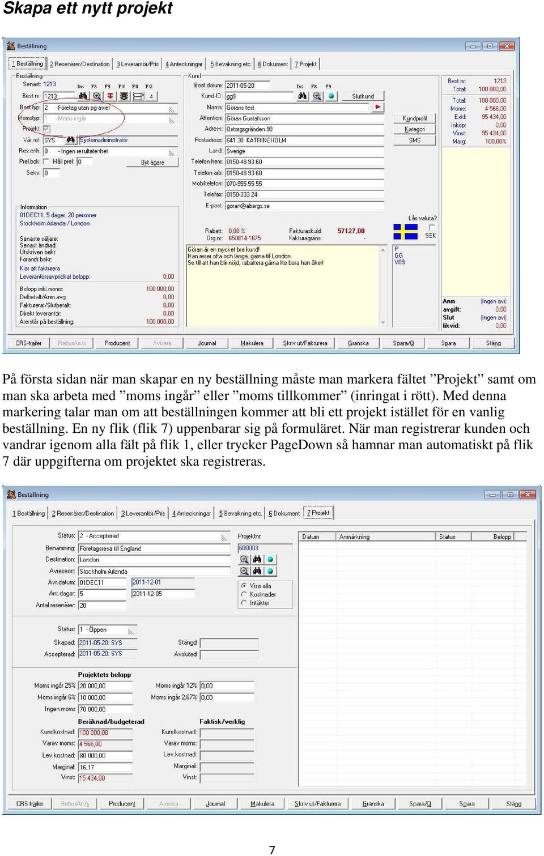Screen dimensions: 544x856
Task: Click the binoculars icon beside Vår ref
Action: point(70,140)
